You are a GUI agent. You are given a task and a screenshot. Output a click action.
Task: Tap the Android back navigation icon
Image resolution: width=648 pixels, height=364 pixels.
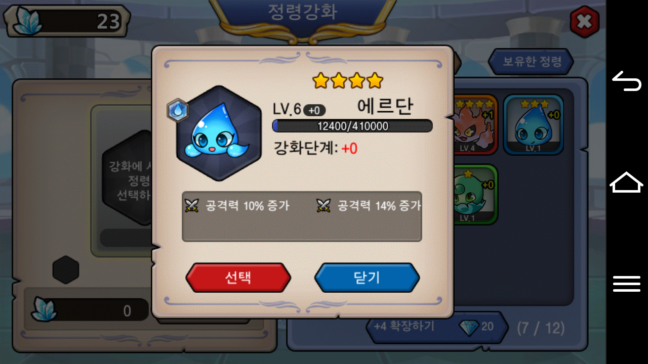[627, 81]
